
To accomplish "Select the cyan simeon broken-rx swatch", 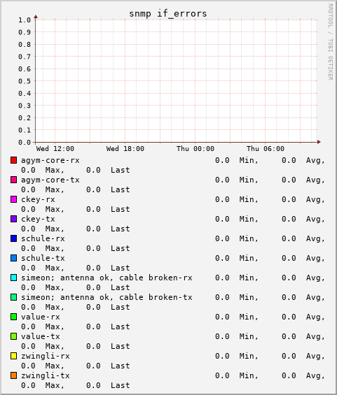I will tap(13, 278).
